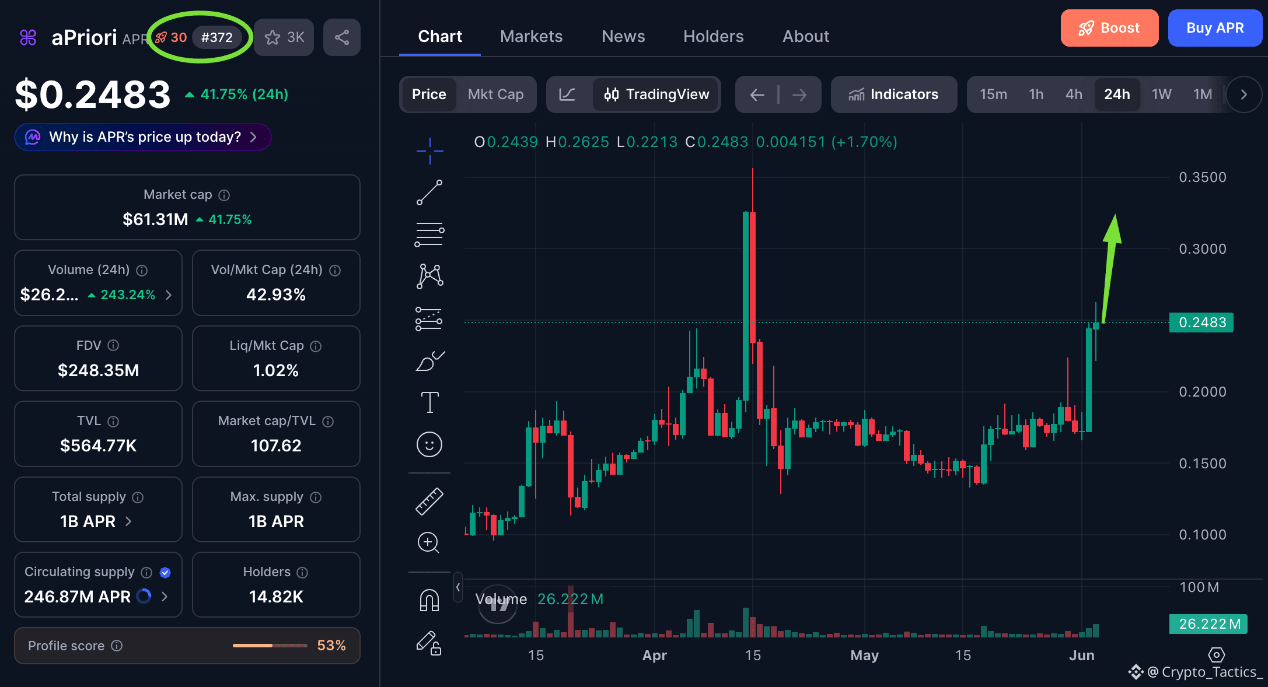1268x687 pixels.
Task: Click the Market cap/TVL info icon
Action: coord(328,422)
